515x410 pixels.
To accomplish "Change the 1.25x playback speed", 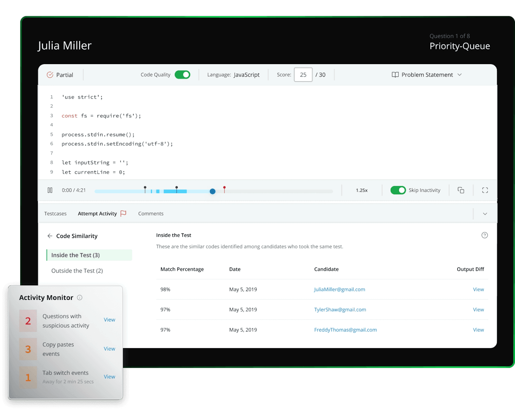I will click(361, 190).
